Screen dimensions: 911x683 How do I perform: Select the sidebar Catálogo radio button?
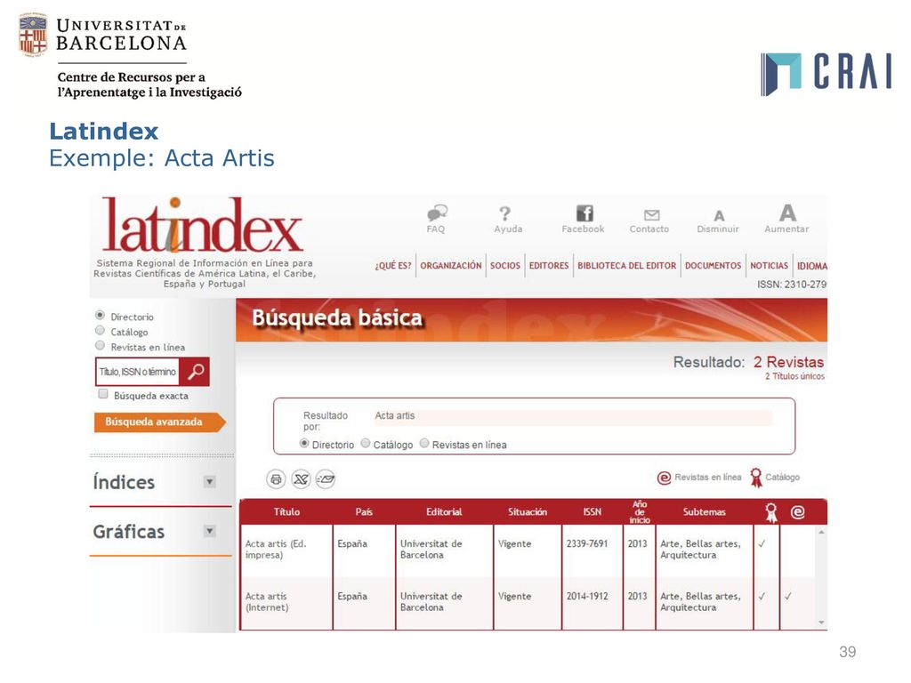click(100, 331)
